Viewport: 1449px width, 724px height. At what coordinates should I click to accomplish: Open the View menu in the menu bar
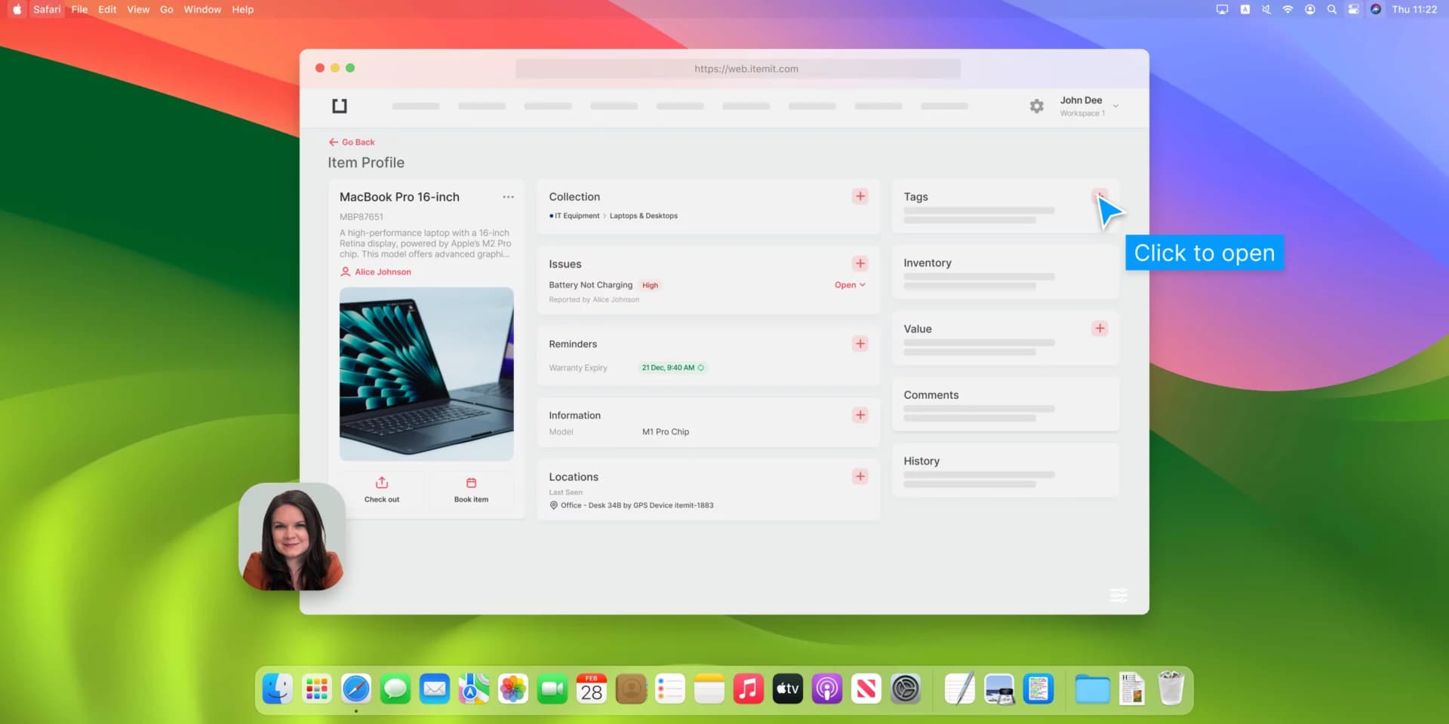138,9
